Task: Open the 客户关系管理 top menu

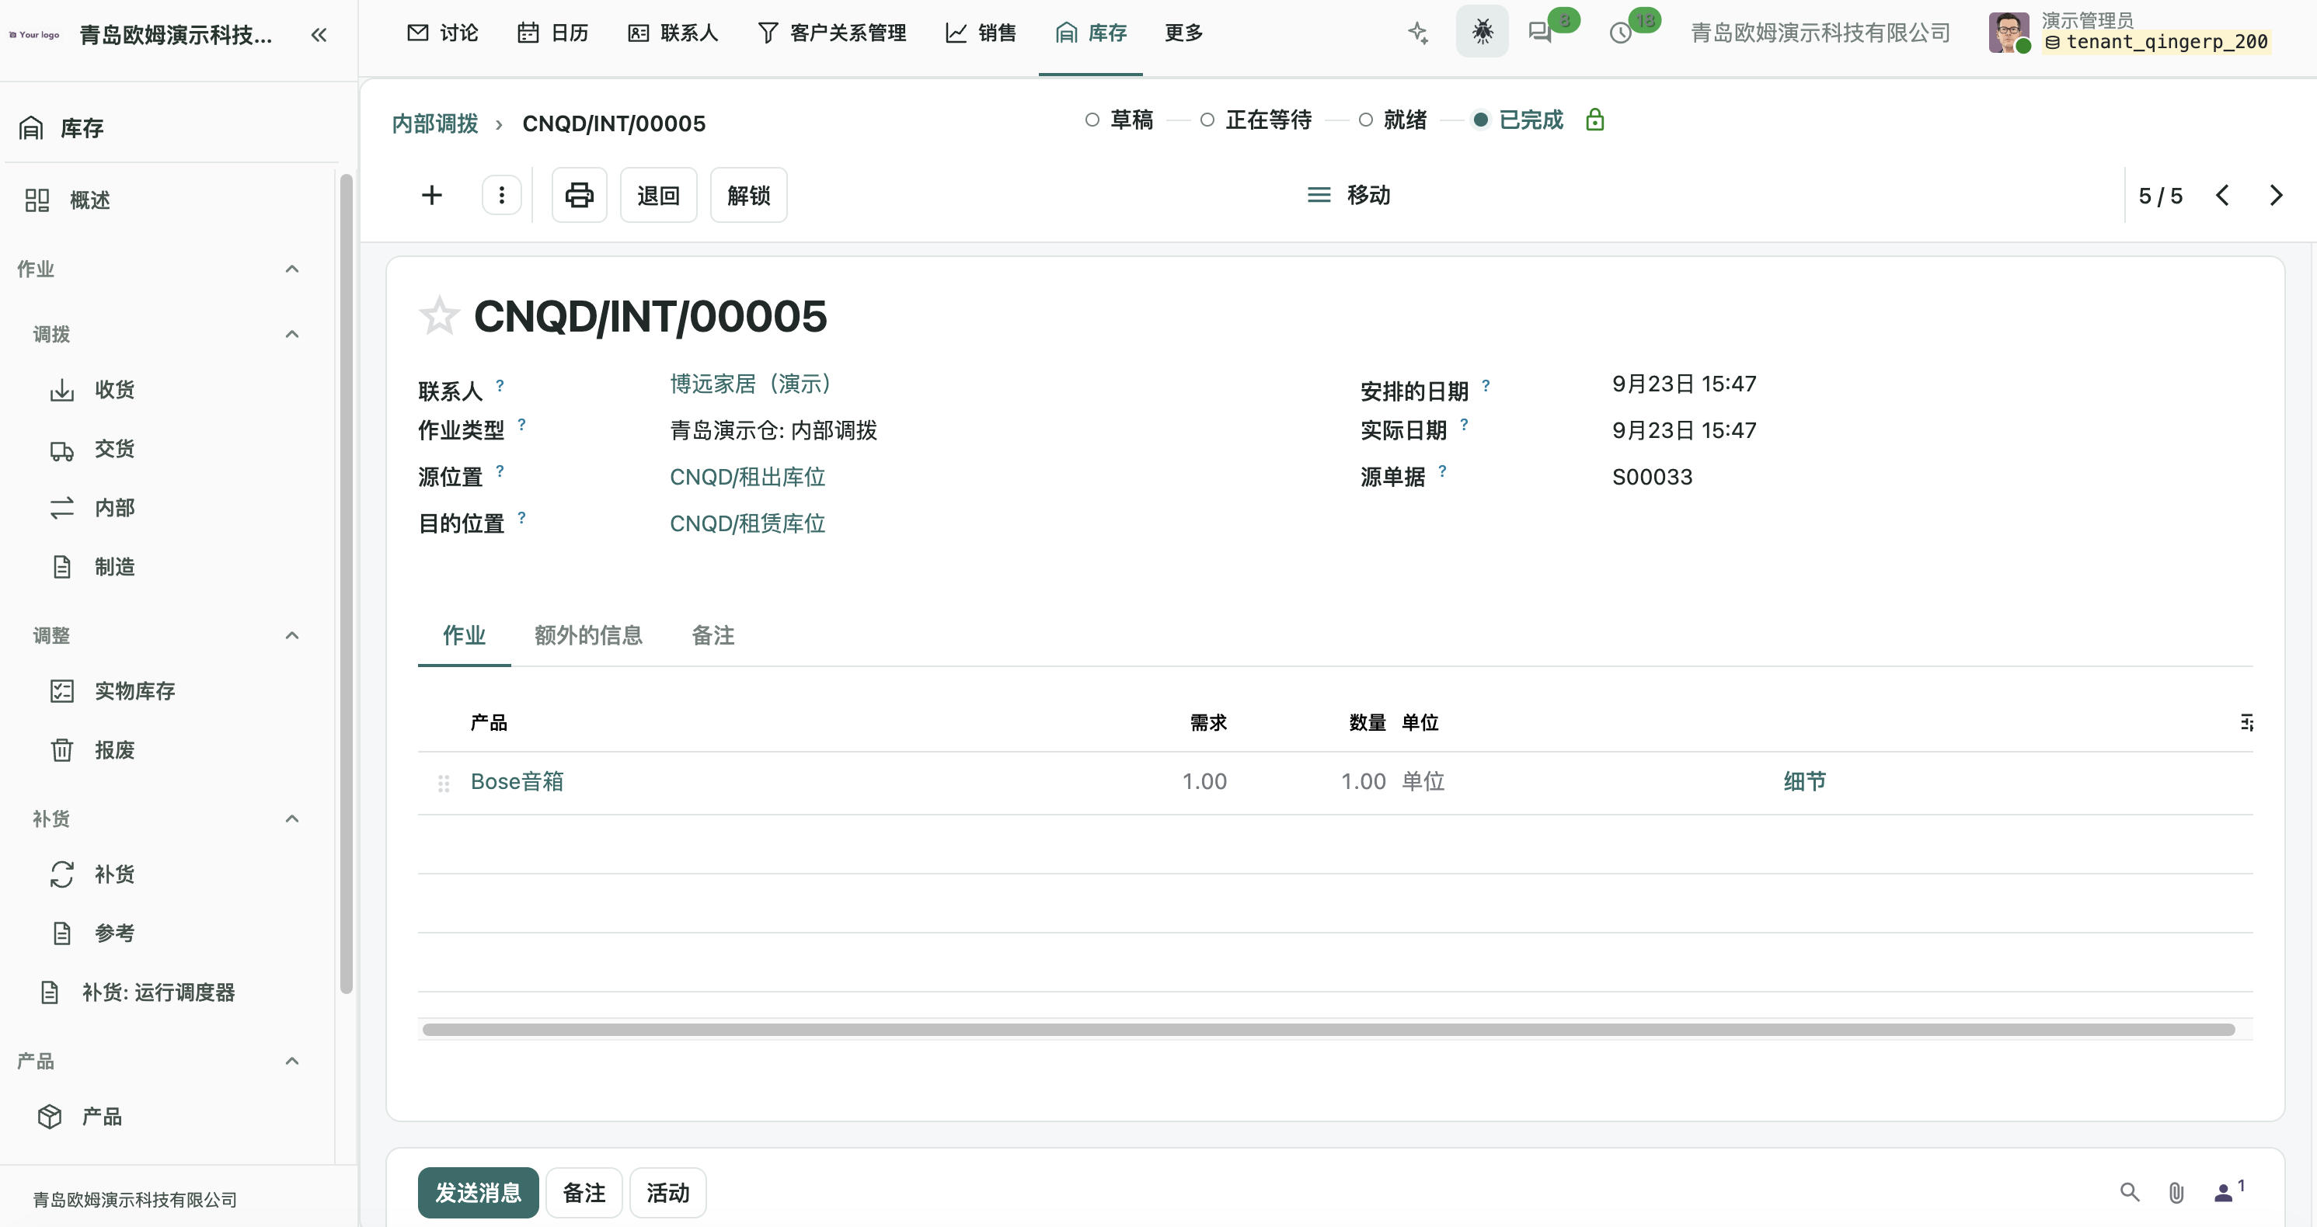Action: coord(832,33)
